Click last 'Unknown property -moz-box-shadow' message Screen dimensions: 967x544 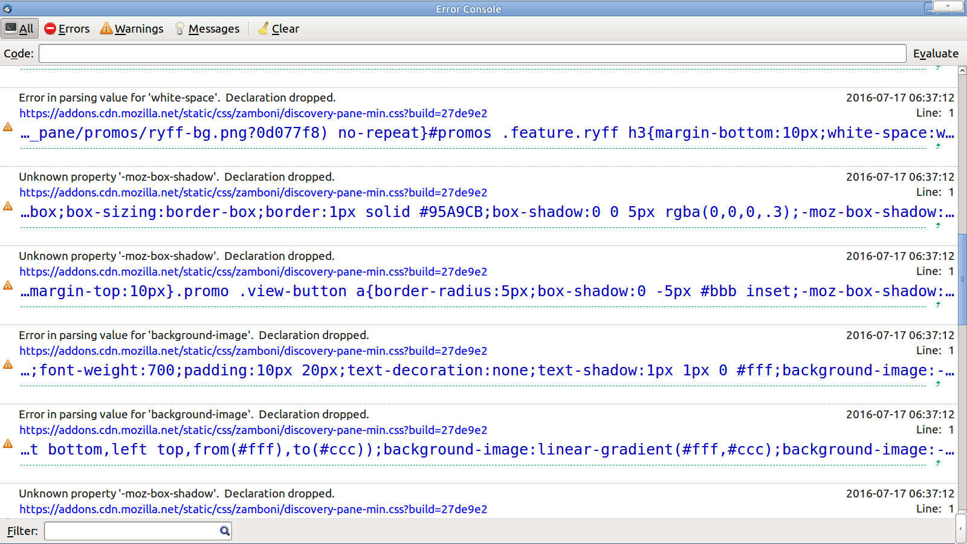click(176, 493)
